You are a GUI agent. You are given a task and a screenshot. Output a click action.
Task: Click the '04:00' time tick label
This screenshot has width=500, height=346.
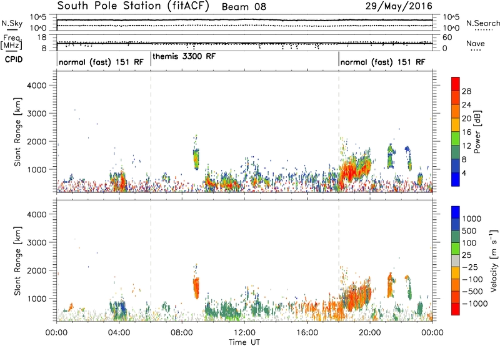point(119,333)
